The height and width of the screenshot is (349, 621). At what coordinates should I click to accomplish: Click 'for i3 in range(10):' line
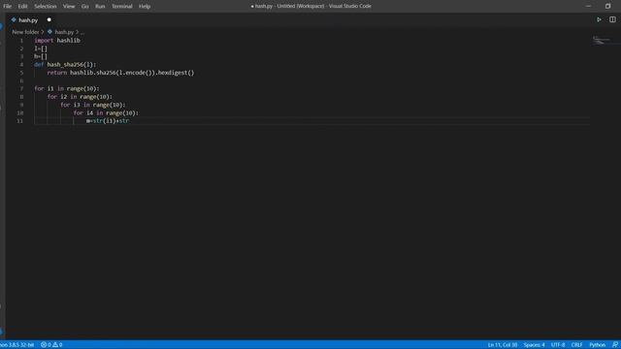(93, 105)
